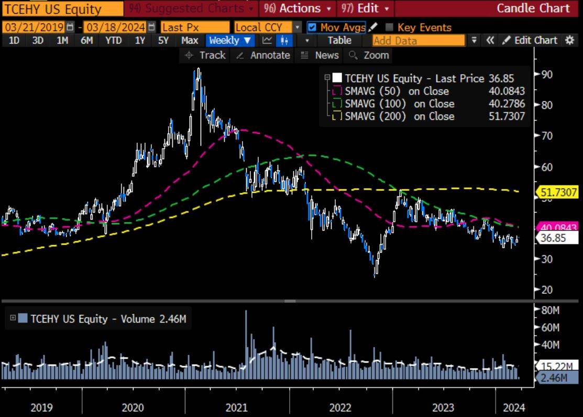The height and width of the screenshot is (417, 583).
Task: Select the 1M time range
Action: tap(62, 40)
